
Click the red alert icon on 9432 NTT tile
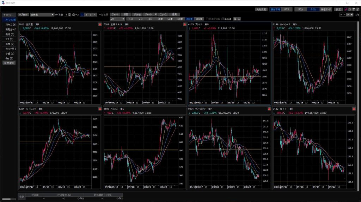(354, 109)
